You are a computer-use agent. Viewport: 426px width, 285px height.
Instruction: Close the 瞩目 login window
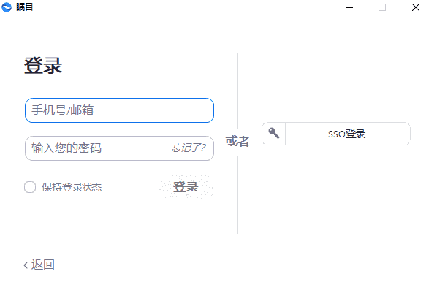[415, 7]
